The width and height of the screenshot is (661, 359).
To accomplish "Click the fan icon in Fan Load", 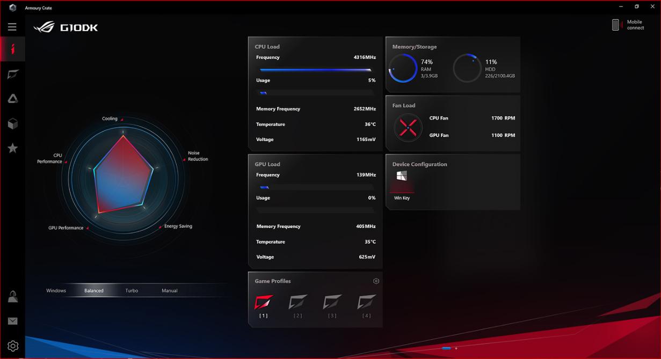I will tap(408, 127).
